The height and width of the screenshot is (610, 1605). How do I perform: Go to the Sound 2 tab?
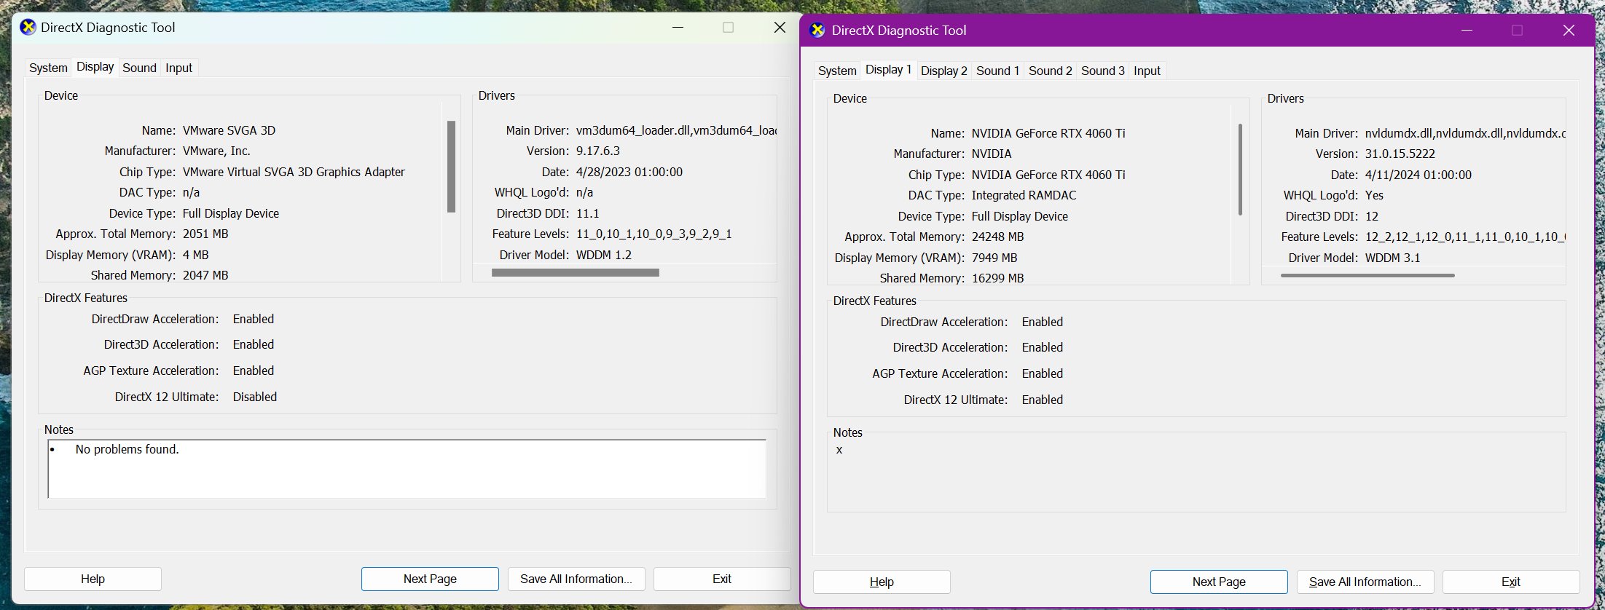point(1050,71)
